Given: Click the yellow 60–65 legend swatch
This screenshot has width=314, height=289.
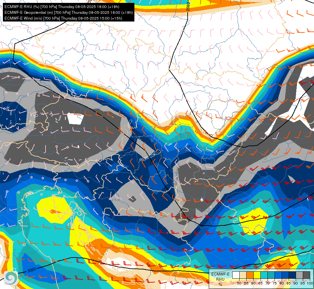Looking at the screenshot, I should coord(257,275).
